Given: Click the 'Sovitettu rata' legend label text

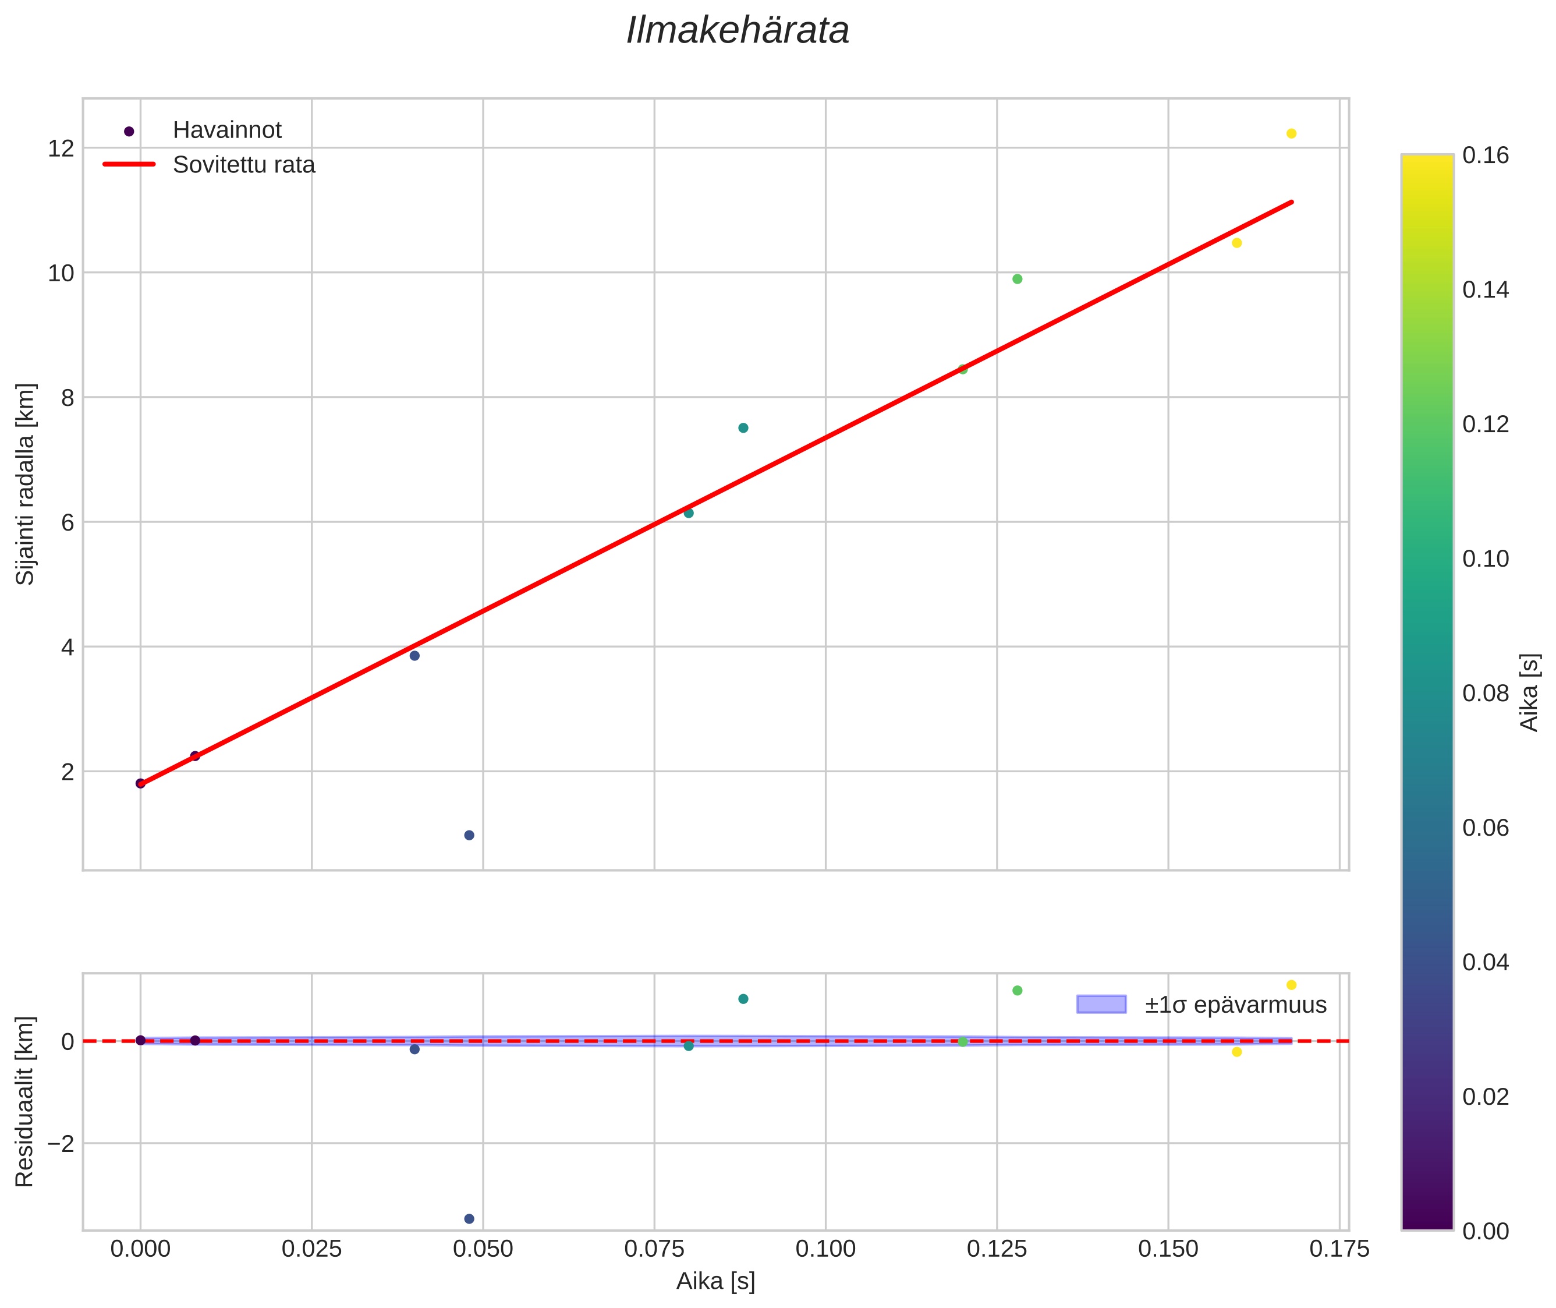Looking at the screenshot, I should [244, 165].
